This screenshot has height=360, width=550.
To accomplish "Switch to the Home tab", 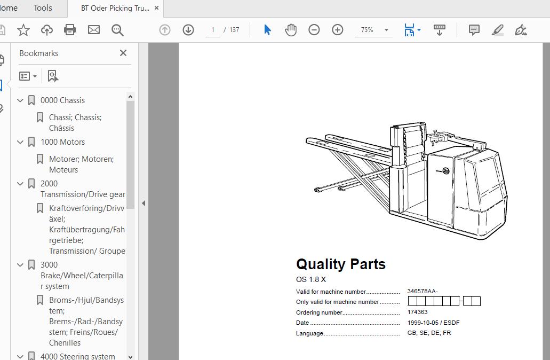I will coord(9,7).
